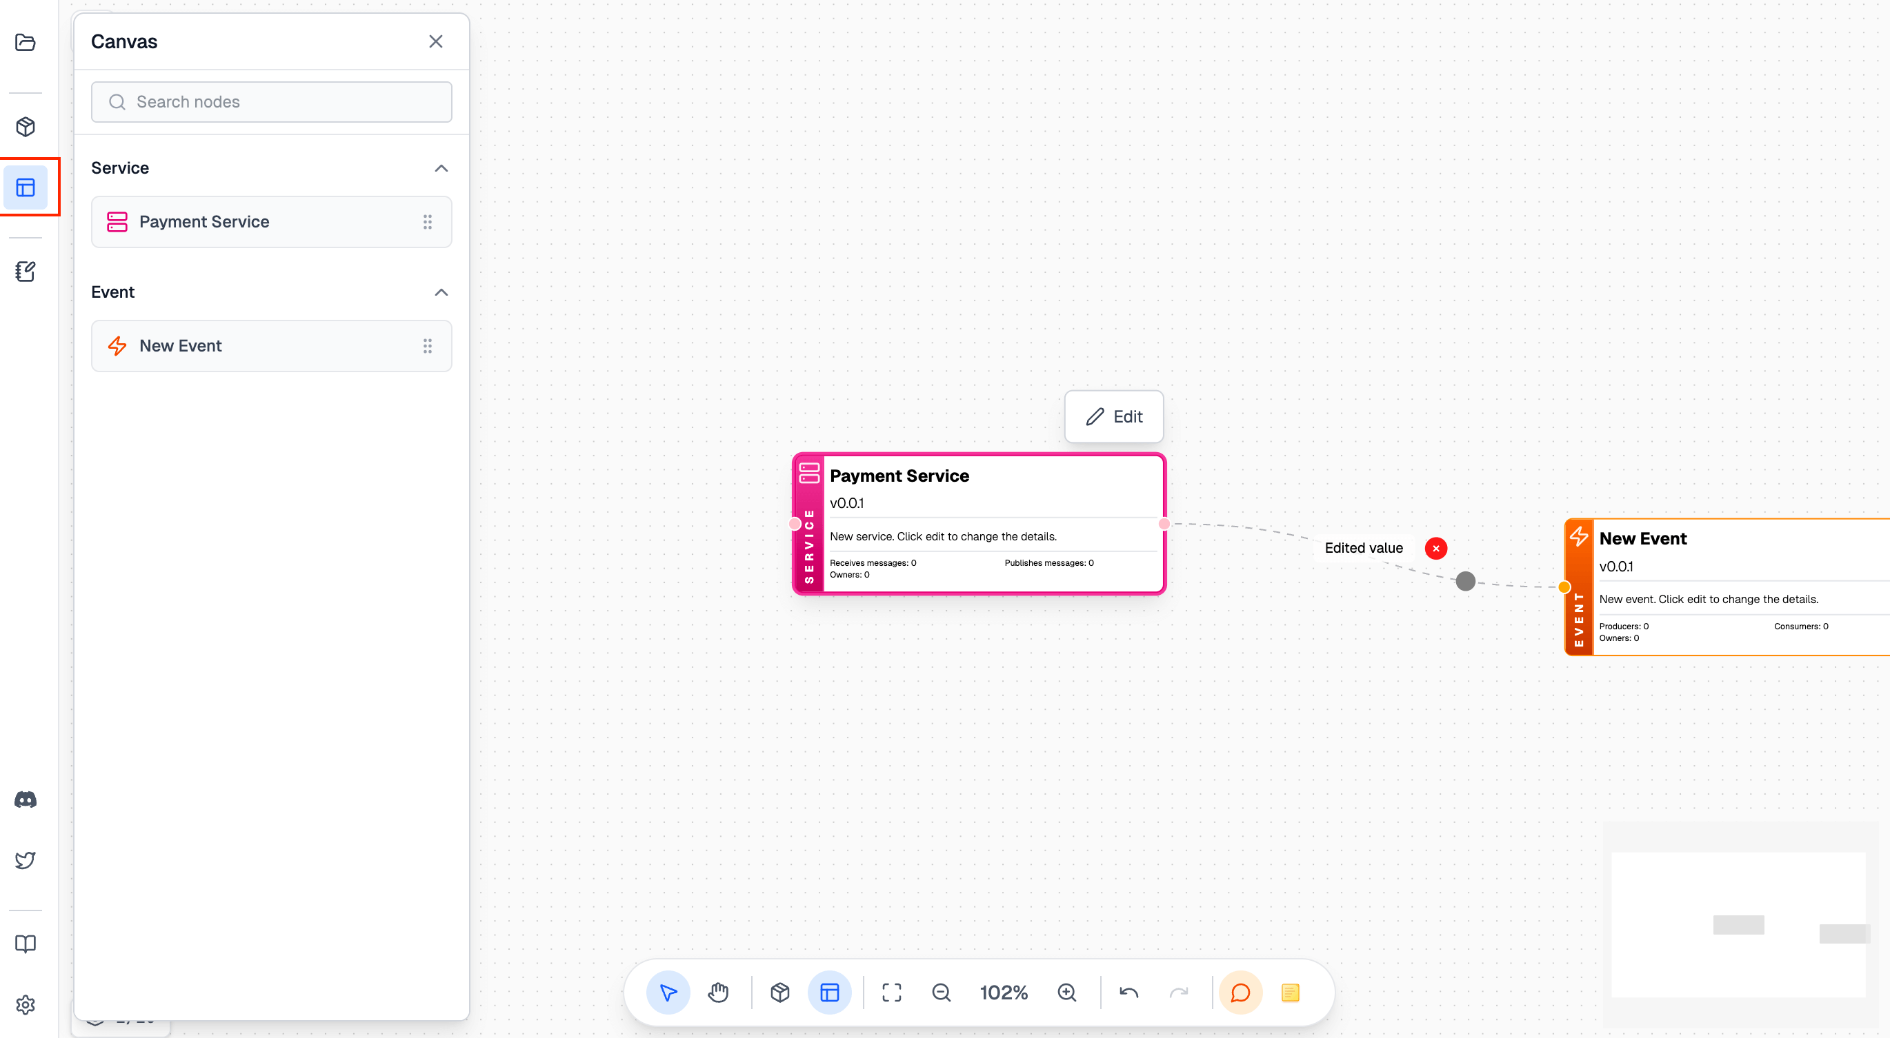Open the Twitter icon in sidebar

25,859
